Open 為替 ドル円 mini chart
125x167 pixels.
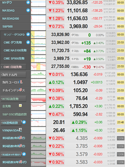39,74
